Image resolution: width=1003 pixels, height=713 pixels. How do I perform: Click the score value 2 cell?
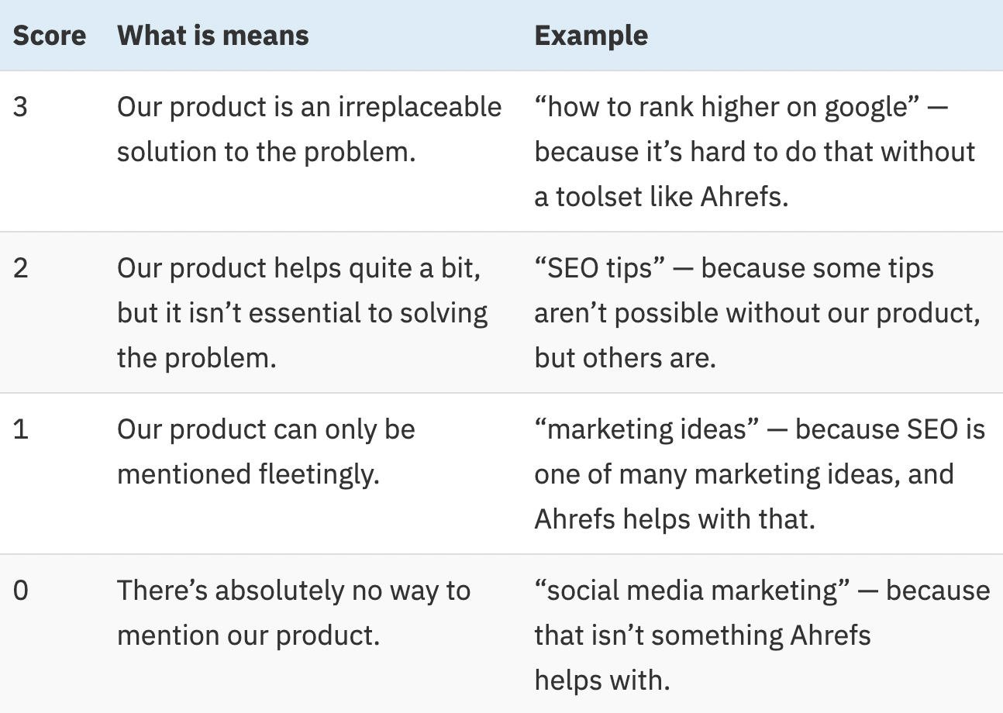(x=21, y=268)
